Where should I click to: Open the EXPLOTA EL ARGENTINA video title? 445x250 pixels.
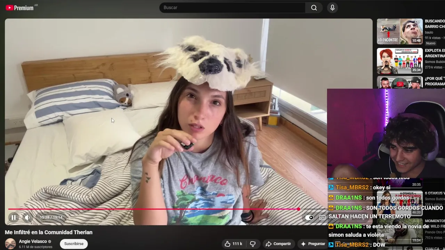435,53
